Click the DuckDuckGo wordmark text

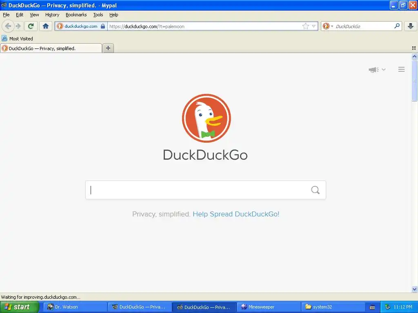click(x=205, y=155)
